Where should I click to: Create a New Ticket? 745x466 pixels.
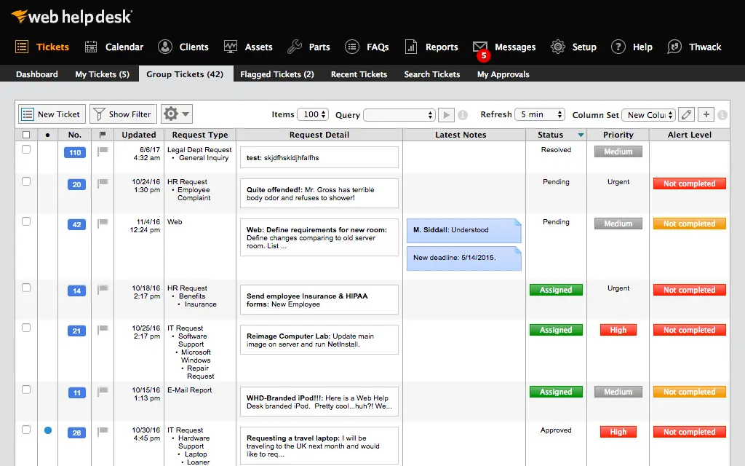coord(51,114)
